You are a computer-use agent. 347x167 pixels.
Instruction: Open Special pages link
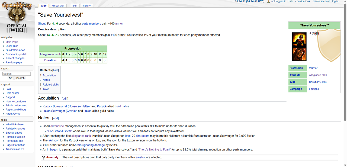pyautogui.click(x=14, y=133)
